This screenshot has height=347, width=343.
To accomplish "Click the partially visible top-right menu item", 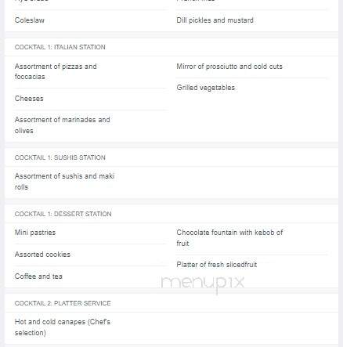I will tap(196, 1).
